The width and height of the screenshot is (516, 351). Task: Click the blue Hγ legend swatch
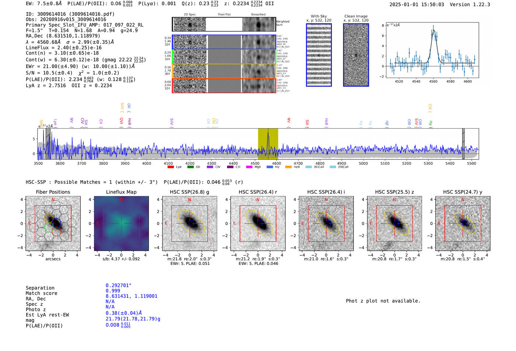pyautogui.click(x=270, y=167)
